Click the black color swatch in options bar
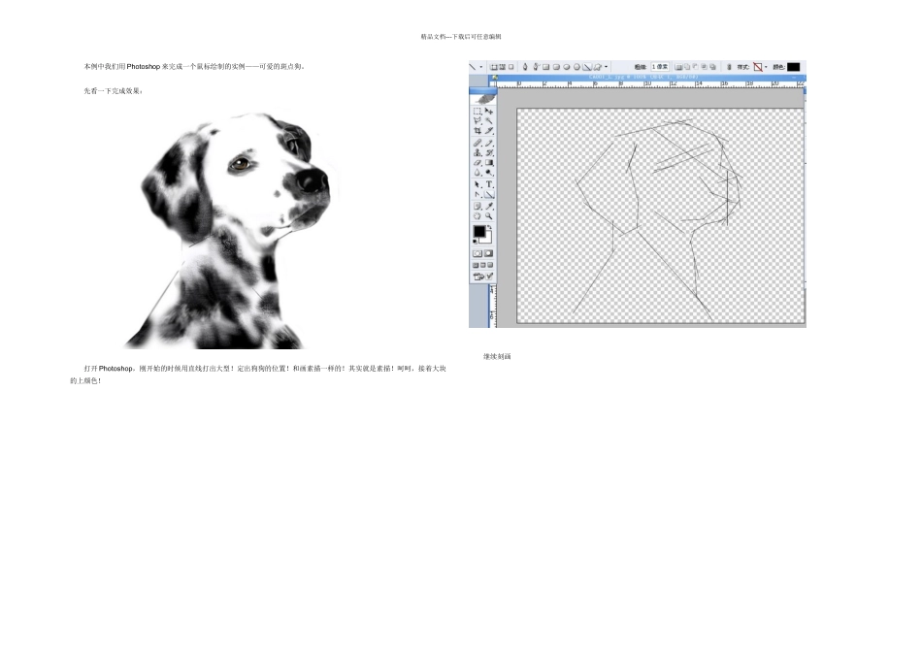Screen dimensions: 922x652 793,67
